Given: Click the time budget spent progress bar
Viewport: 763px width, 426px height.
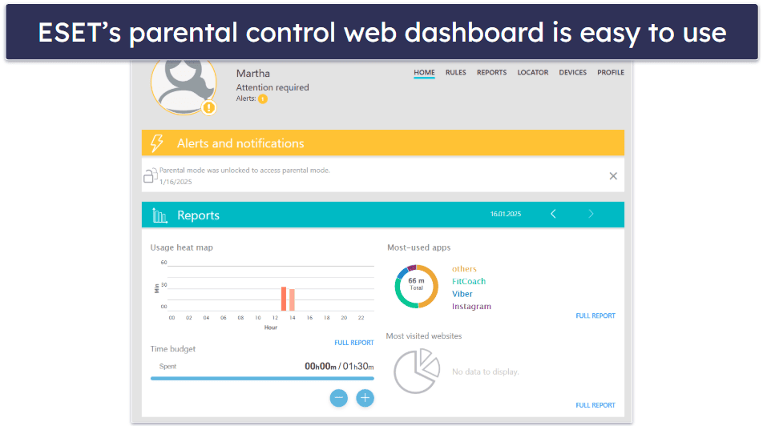Looking at the screenshot, I should tap(262, 378).
